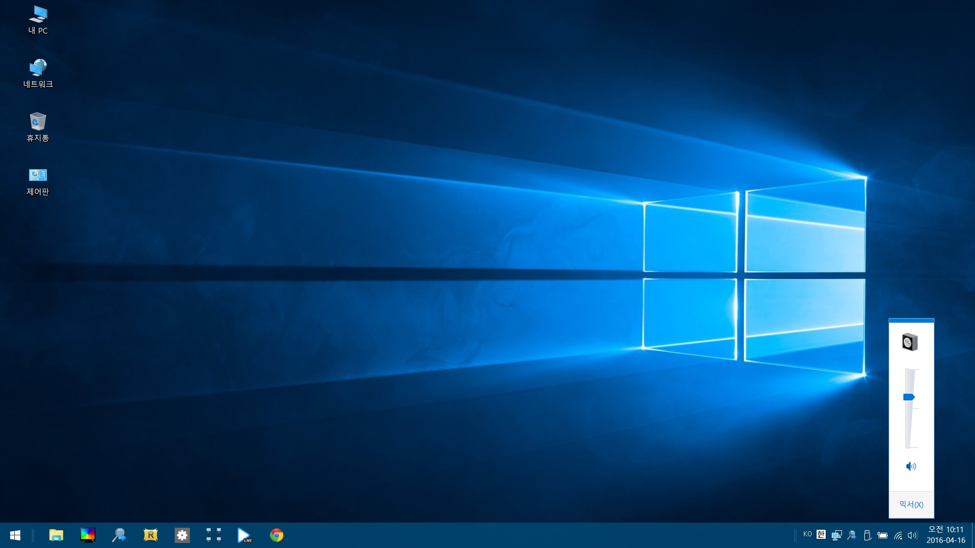The width and height of the screenshot is (975, 548).
Task: Click the speaker device icon in volume popup
Action: point(910,342)
